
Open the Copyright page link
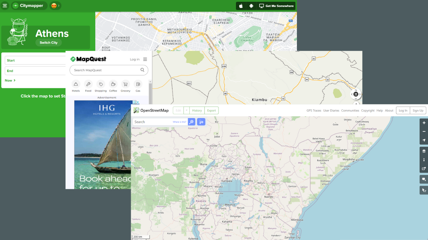[x=368, y=110]
